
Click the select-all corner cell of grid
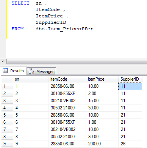click(x=7, y=79)
